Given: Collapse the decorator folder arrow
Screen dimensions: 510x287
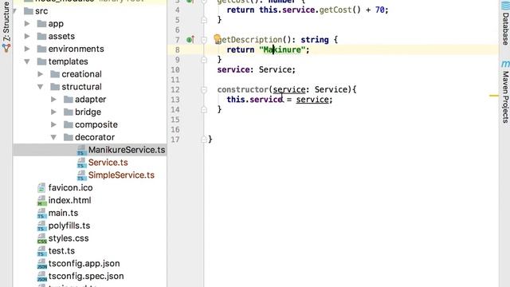Looking at the screenshot, I should click(x=53, y=137).
